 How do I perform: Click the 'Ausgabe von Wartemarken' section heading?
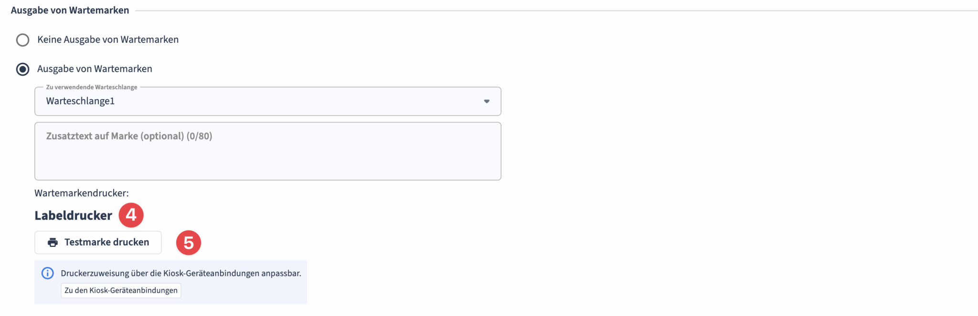point(70,10)
